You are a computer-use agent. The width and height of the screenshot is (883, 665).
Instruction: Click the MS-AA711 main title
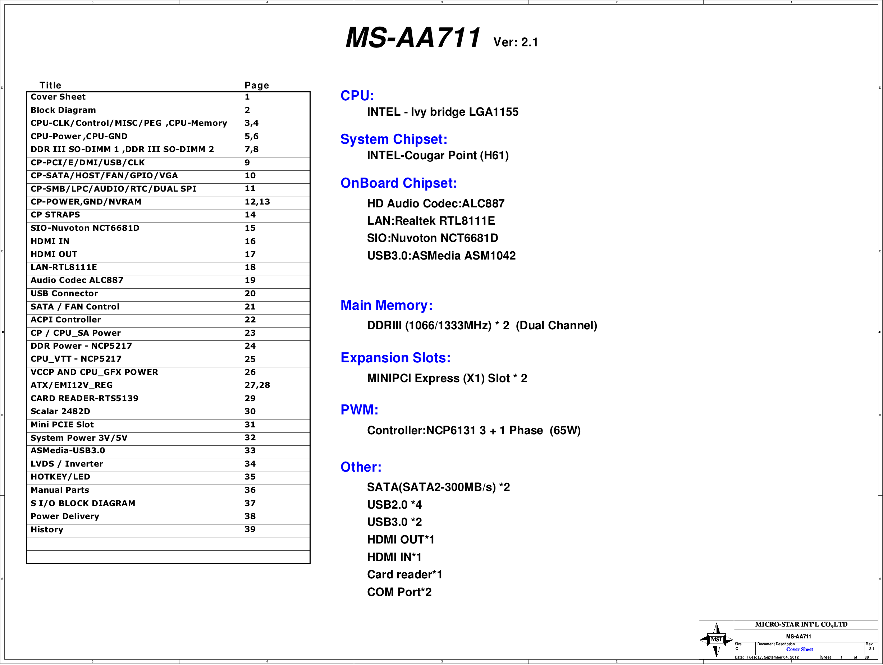point(413,38)
